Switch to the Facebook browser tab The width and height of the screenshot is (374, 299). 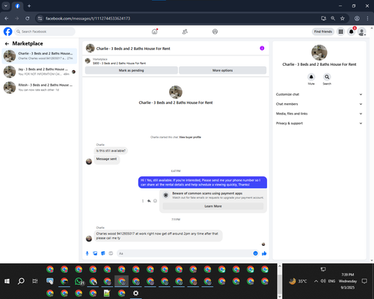17,6
